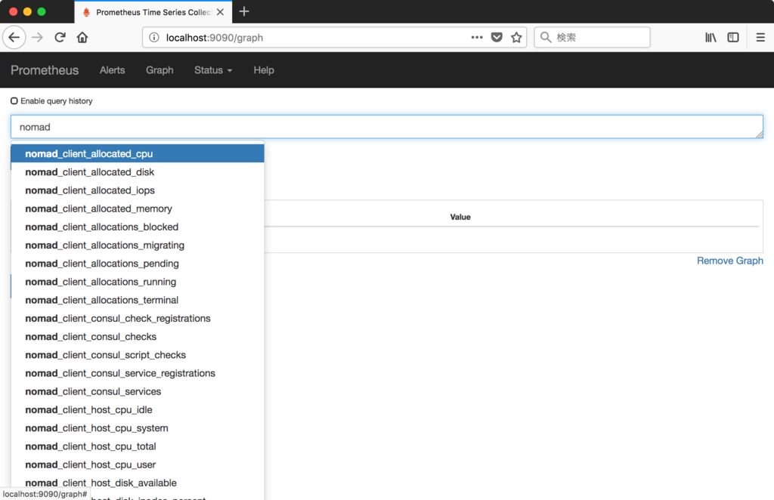Screen dimensions: 774x500
Task: Select nomad_client_allocated_memory suggestion
Action: (138, 208)
